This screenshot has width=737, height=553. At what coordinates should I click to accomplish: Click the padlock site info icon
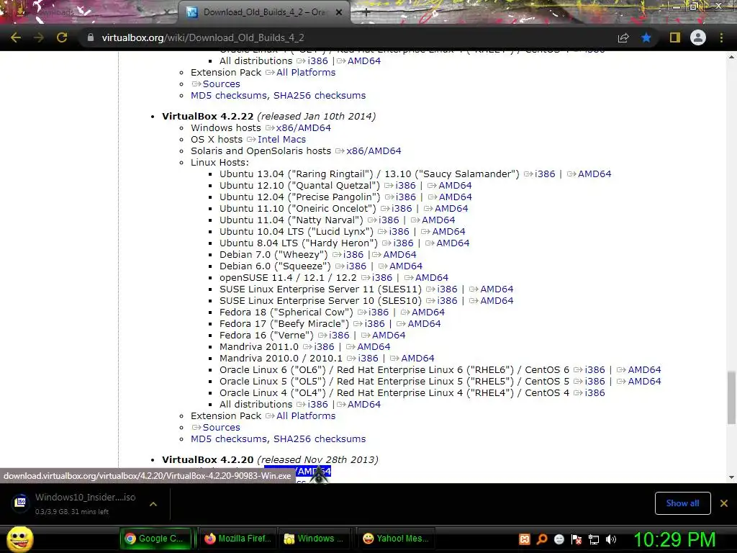[x=91, y=37]
